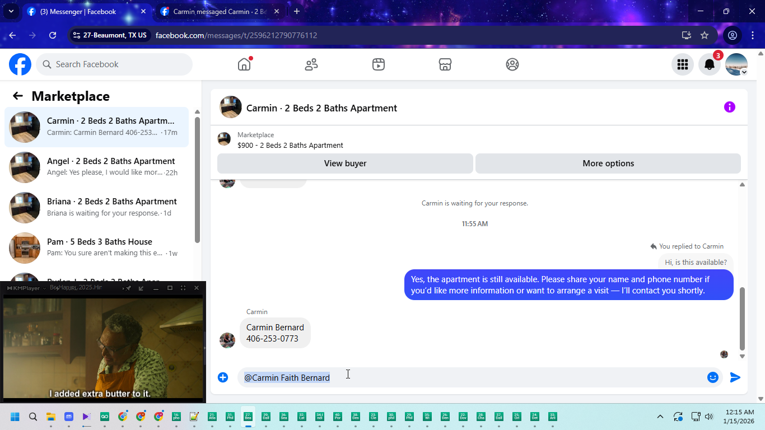This screenshot has width=765, height=430.
Task: Go back using the Marketplace back arrow
Action: [x=18, y=96]
